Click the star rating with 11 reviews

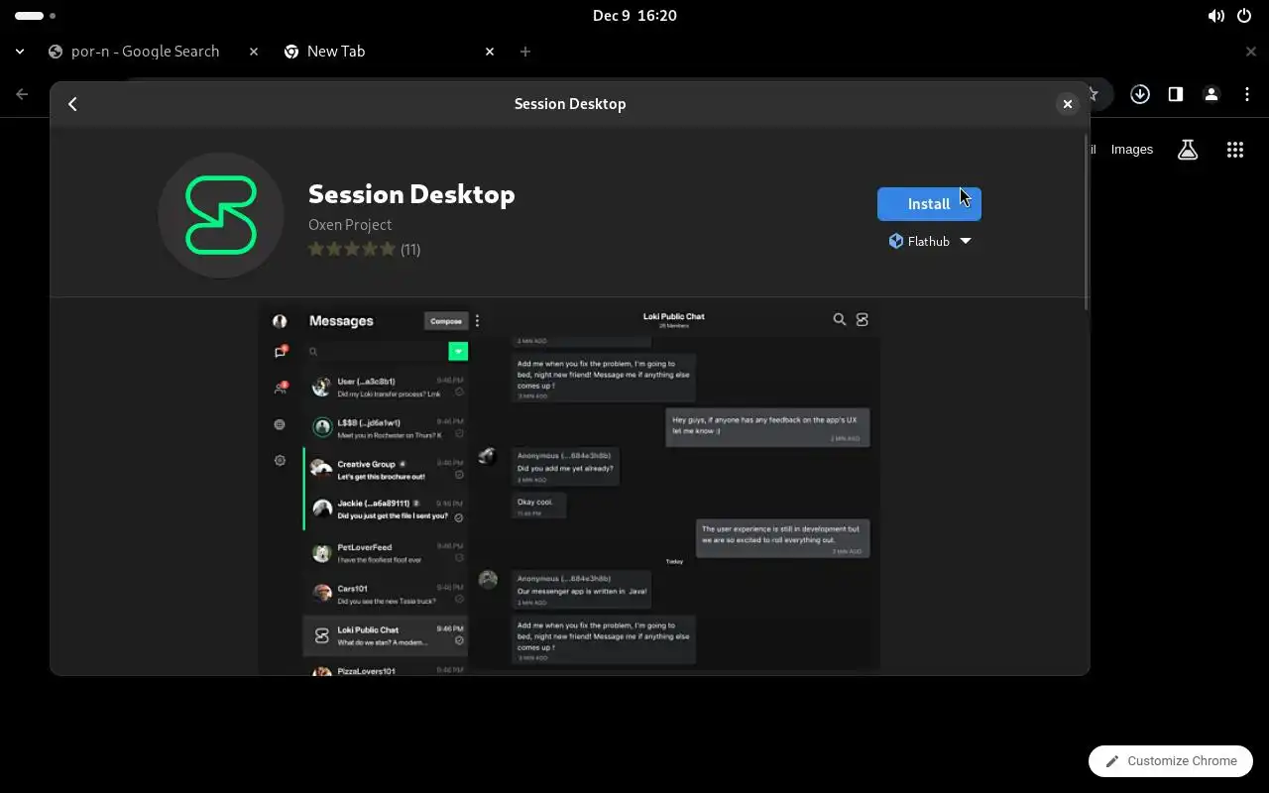click(364, 249)
